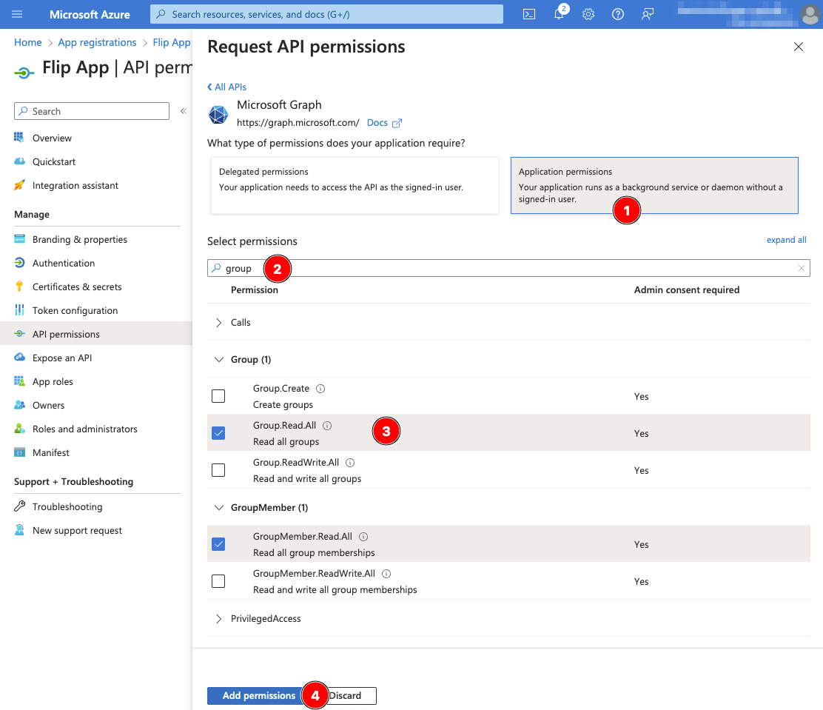Uncheck the Group.Read.All permission checkbox
This screenshot has width=823, height=710.
click(x=218, y=433)
